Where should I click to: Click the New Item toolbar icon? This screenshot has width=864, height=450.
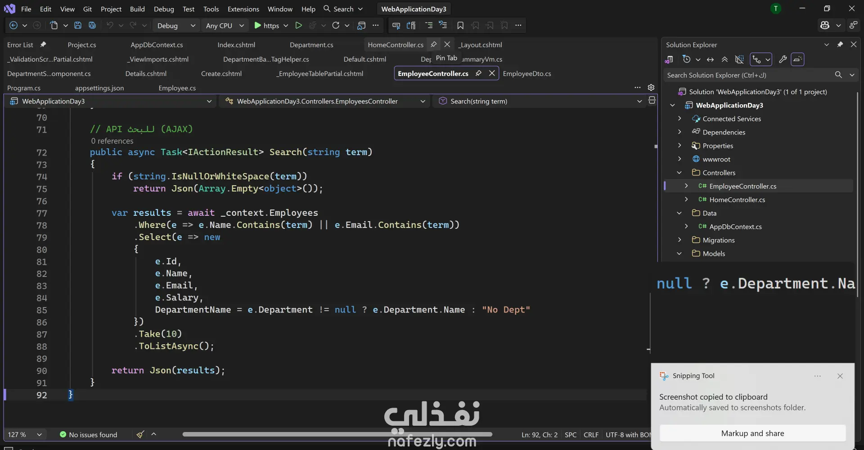[x=54, y=26]
